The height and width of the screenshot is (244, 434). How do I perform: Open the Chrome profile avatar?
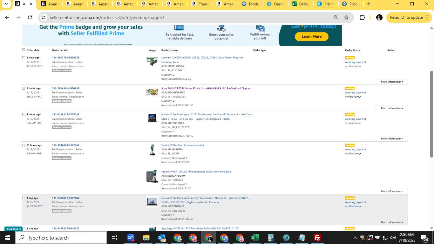tap(379, 17)
